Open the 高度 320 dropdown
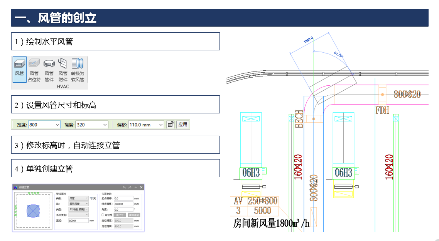 (x=92, y=125)
